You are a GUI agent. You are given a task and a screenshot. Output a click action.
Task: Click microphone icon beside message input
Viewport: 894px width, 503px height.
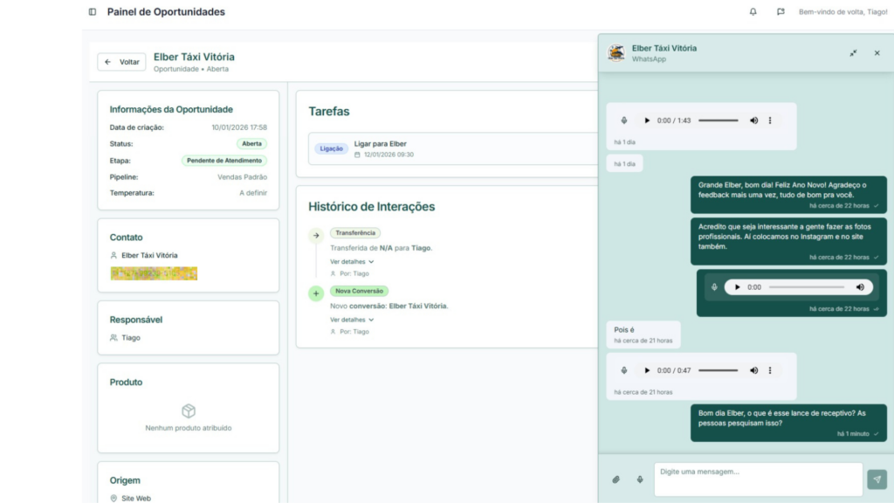[640, 479]
